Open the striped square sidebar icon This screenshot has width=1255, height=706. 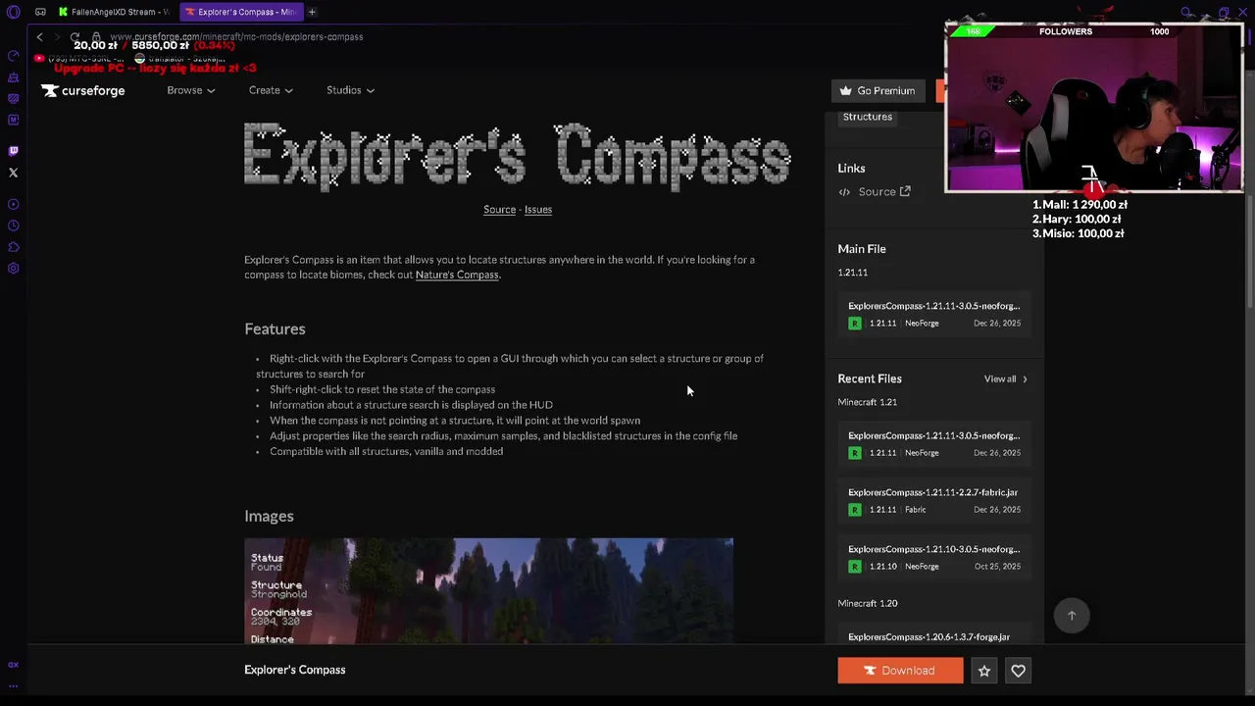pos(13,98)
